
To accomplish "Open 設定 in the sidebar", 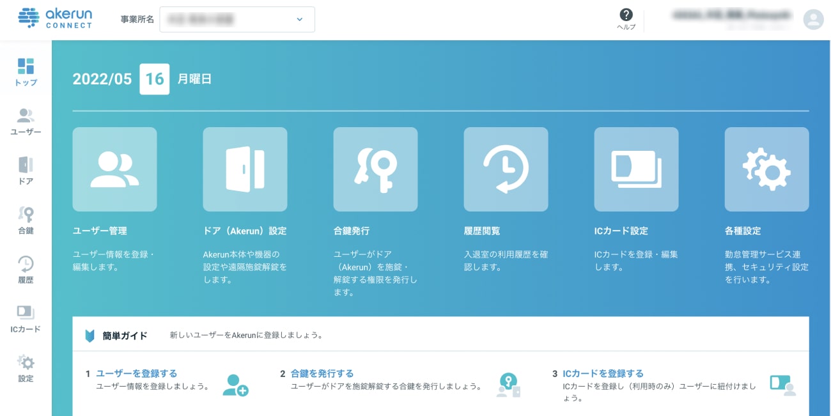I will click(x=26, y=368).
